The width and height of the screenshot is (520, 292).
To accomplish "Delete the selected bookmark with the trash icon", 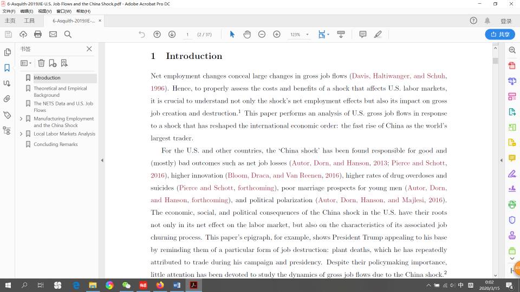I will [41, 63].
